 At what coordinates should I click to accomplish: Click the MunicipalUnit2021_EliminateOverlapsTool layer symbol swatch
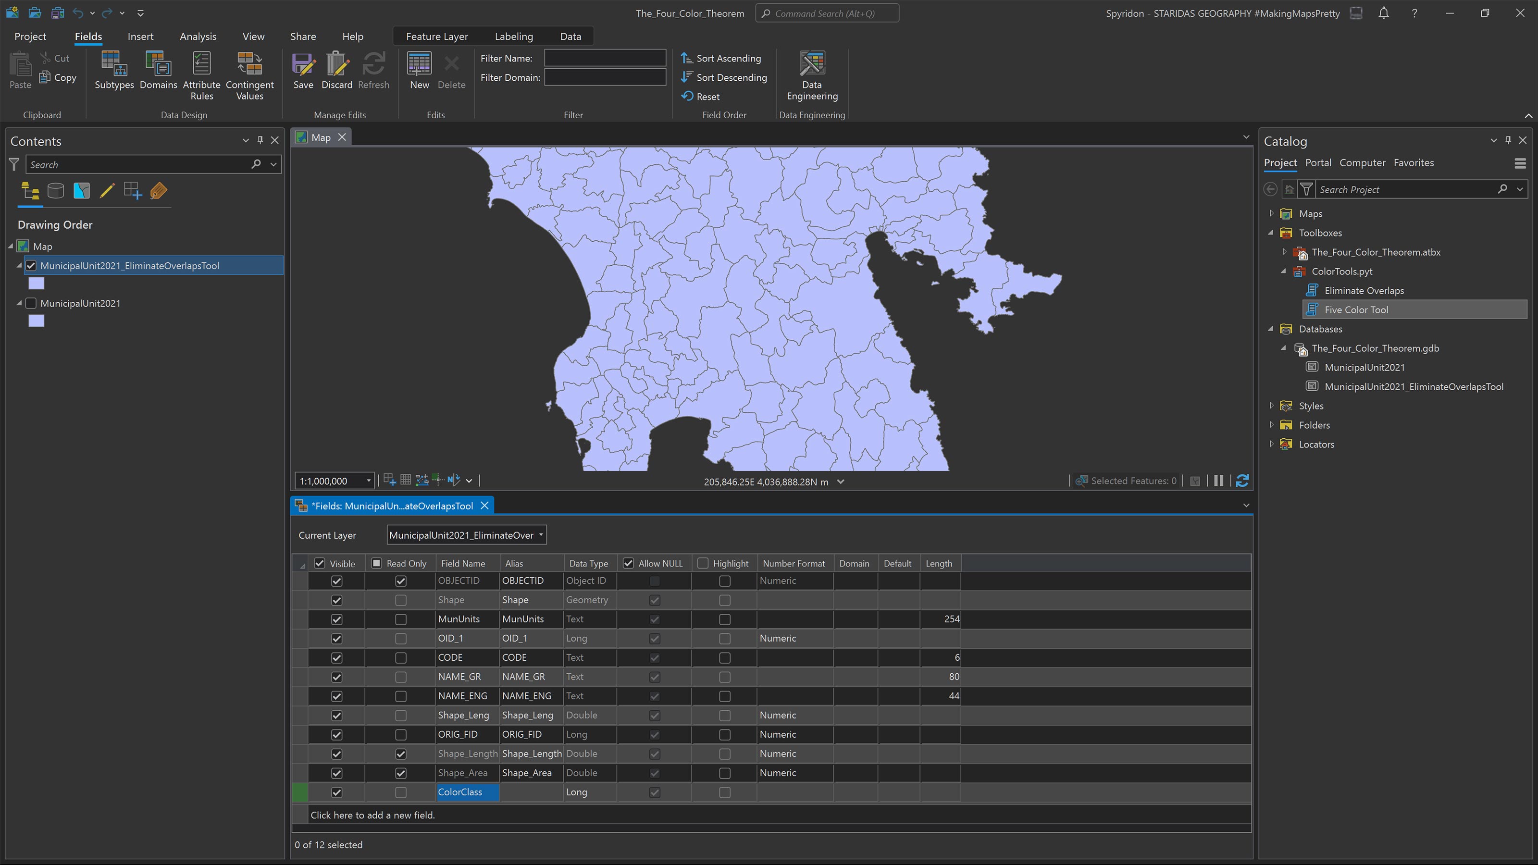point(37,284)
